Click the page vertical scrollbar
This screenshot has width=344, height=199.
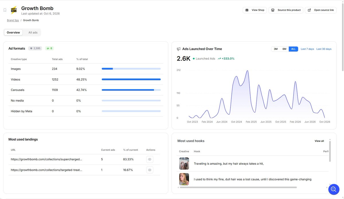pyautogui.click(x=342, y=37)
